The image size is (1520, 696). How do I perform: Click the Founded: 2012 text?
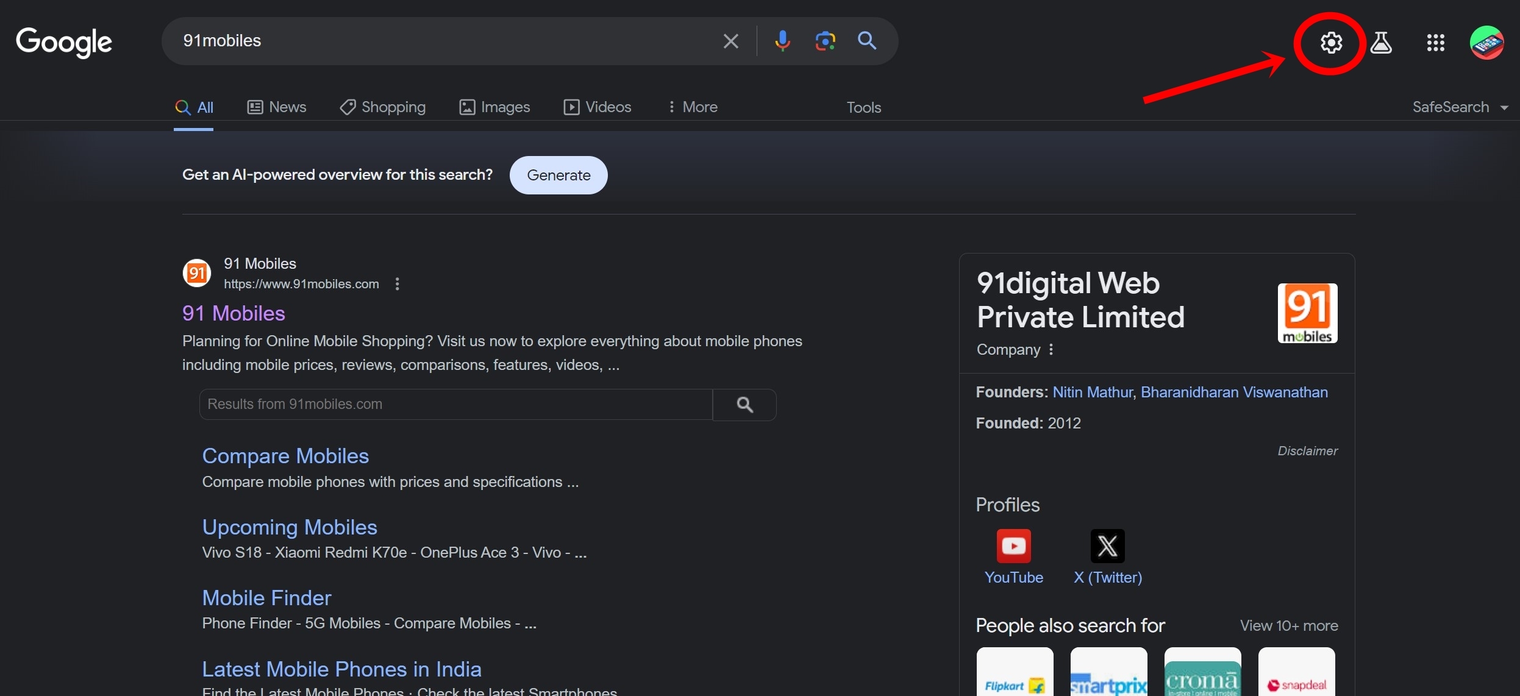point(1028,424)
